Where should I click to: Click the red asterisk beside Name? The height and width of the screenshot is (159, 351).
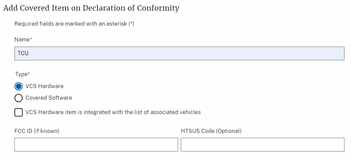[x=31, y=39]
